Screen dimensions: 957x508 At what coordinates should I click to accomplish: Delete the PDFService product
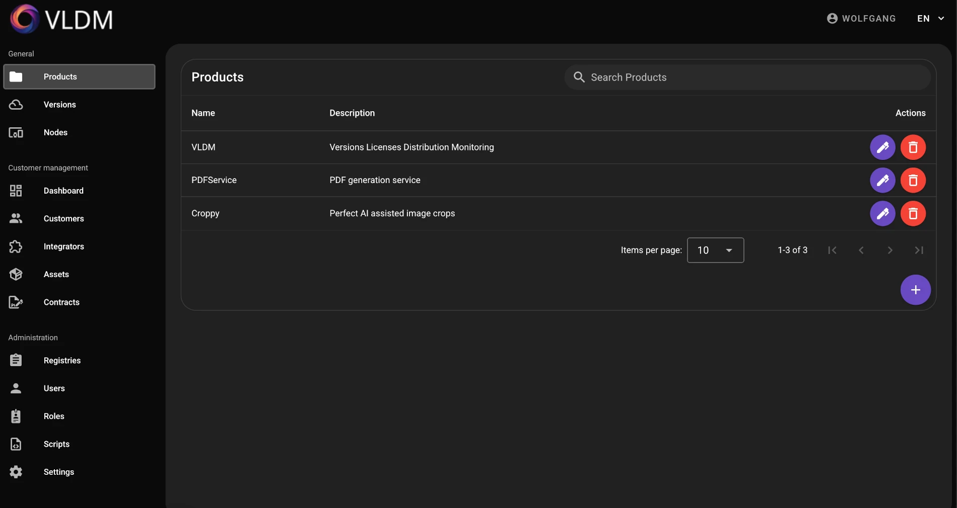coord(913,181)
